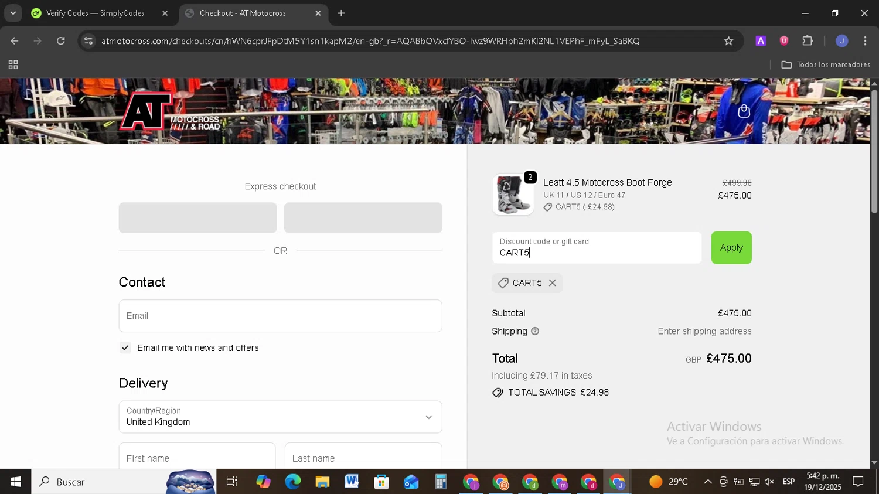Click the Leatt boot product thumbnail
Viewport: 879px width, 494px height.
pyautogui.click(x=513, y=195)
